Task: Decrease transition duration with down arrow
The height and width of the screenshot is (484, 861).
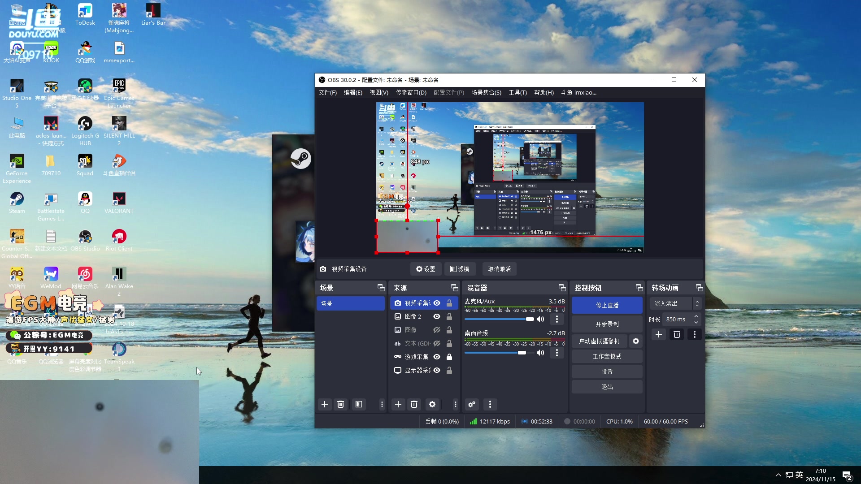Action: click(x=696, y=322)
